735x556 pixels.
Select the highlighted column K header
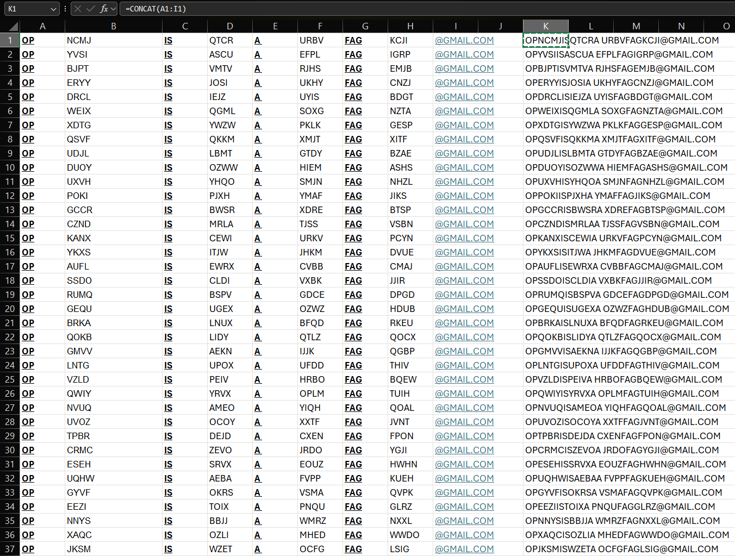(x=546, y=26)
